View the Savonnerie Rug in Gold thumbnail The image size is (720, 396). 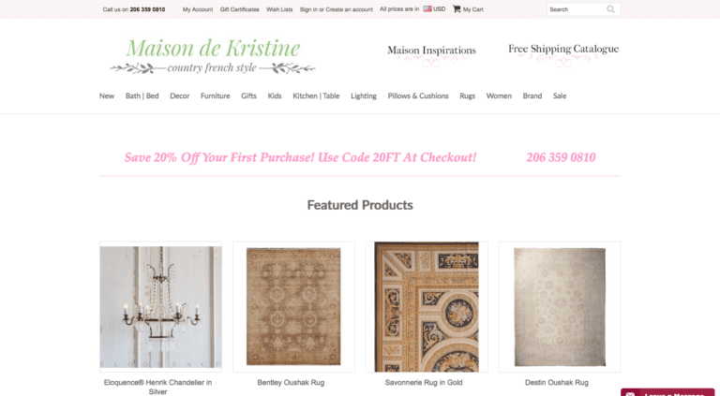(x=427, y=307)
